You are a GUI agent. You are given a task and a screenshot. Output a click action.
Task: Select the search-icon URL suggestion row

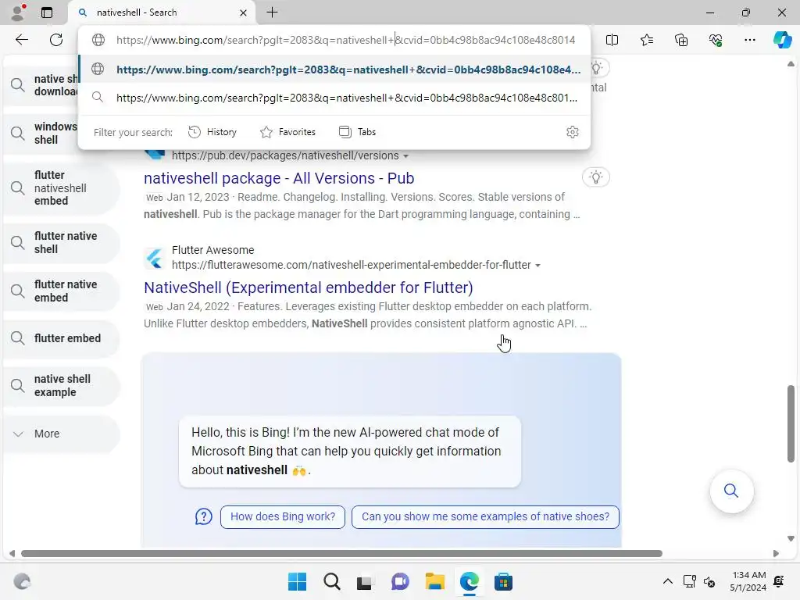[334, 98]
